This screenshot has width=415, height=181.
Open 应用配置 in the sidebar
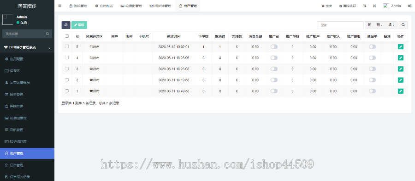point(27,59)
